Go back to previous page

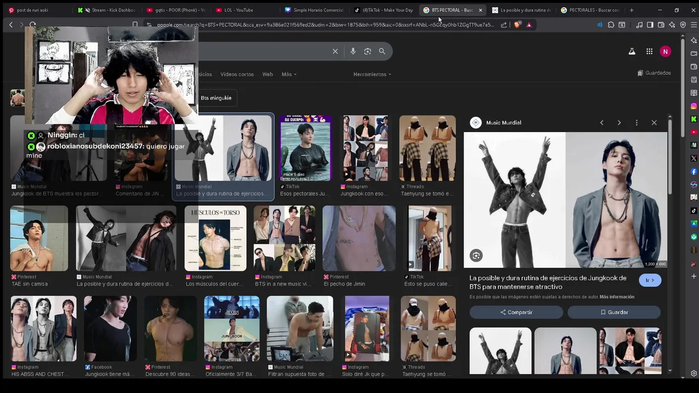11,25
